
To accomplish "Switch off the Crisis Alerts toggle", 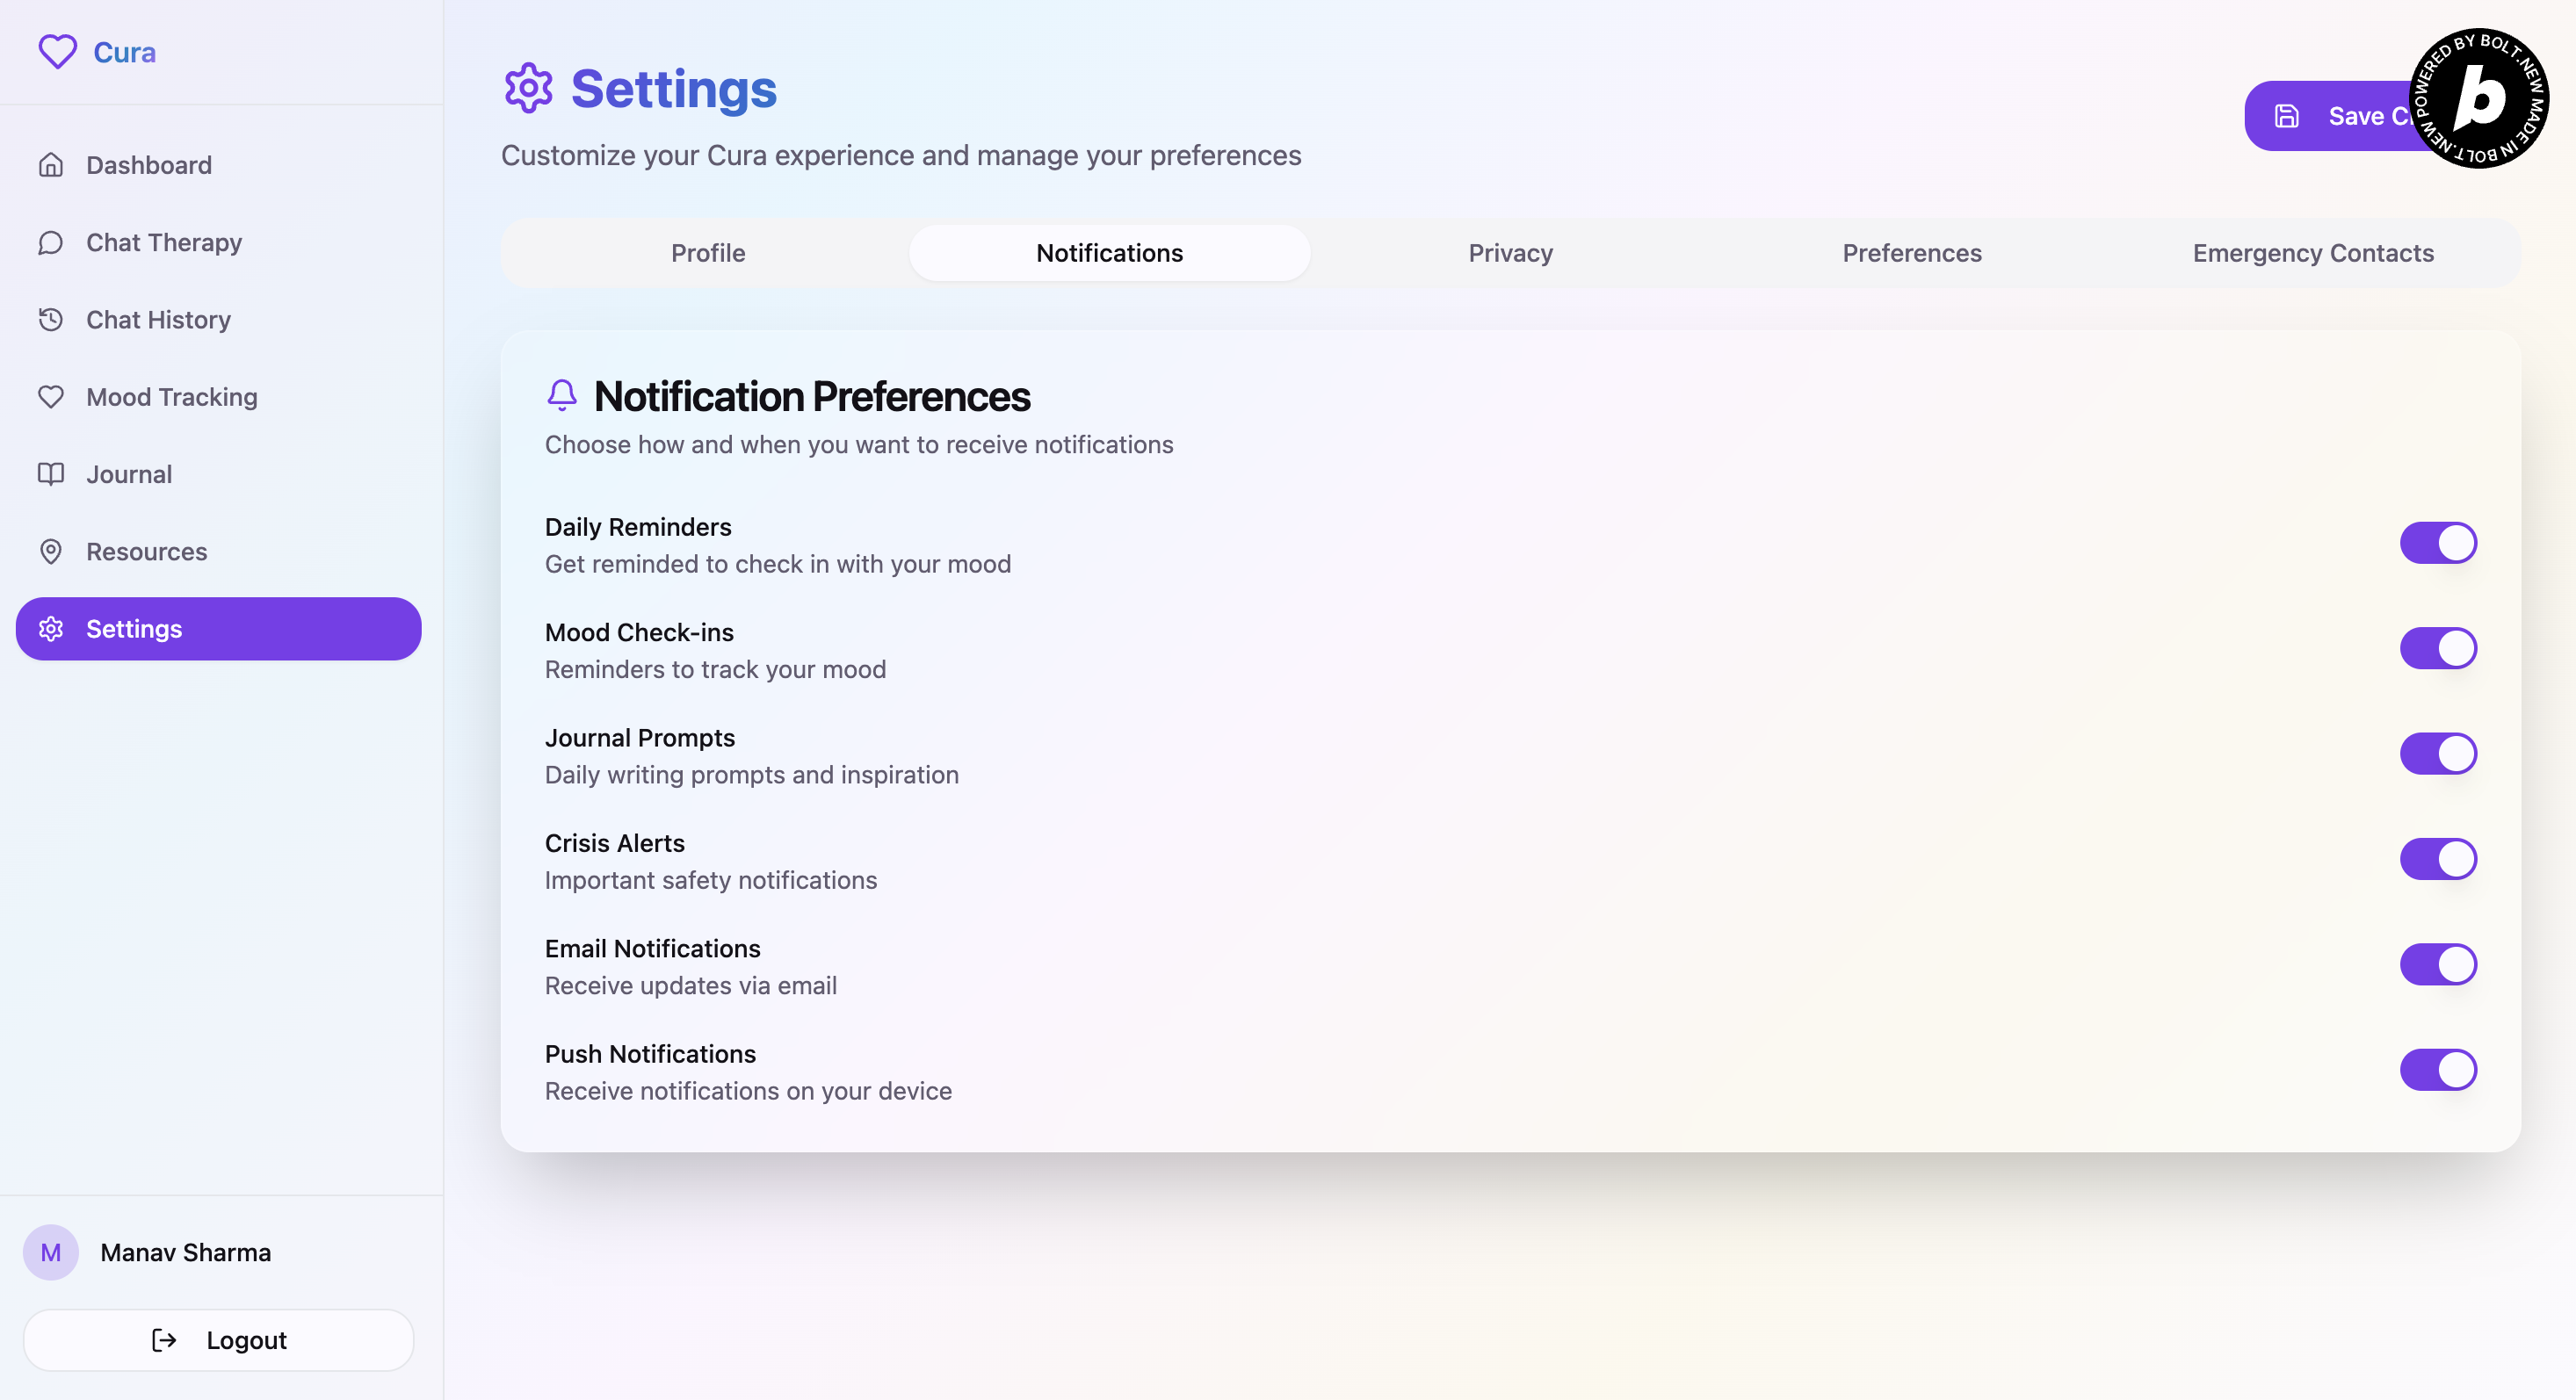I will coord(2437,859).
